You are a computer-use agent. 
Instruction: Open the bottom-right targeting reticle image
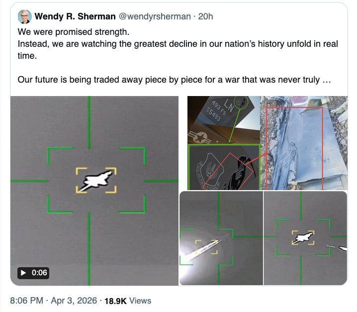click(x=305, y=238)
